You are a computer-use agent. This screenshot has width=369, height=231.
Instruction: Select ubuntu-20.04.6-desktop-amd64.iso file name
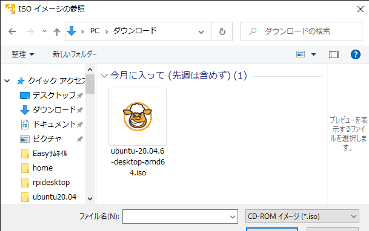pyautogui.click(x=138, y=161)
